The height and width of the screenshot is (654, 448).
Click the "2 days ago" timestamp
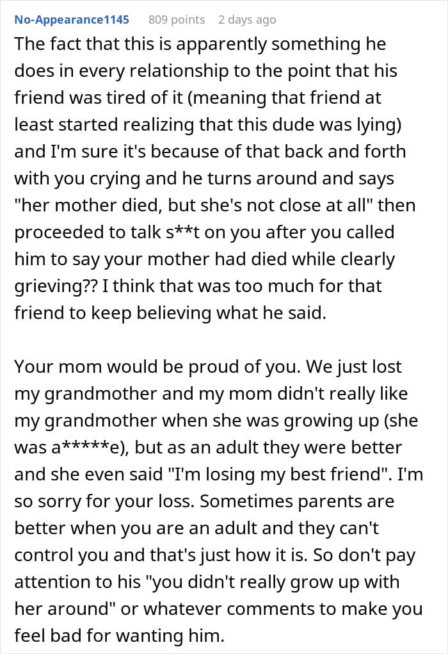pyautogui.click(x=247, y=19)
